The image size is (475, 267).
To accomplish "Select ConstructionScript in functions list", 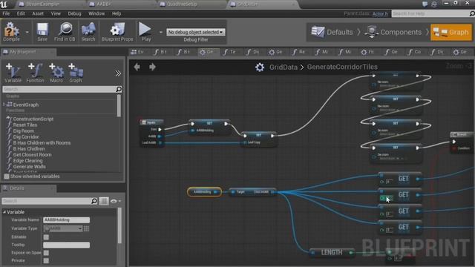I will [33, 119].
